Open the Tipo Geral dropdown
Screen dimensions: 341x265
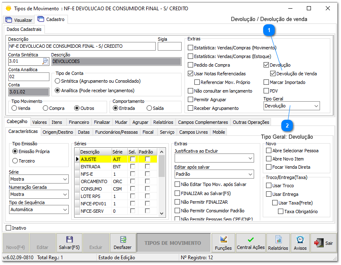pyautogui.click(x=291, y=105)
